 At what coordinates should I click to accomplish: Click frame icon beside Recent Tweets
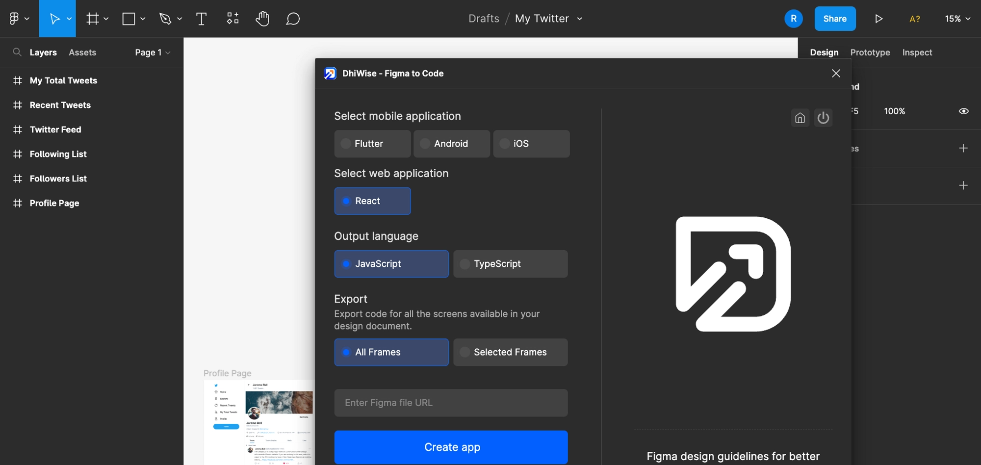click(18, 105)
